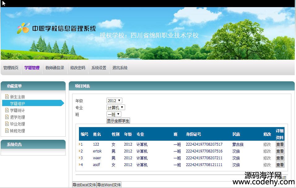Click the document icon beside 新生注册

click(x=7, y=96)
